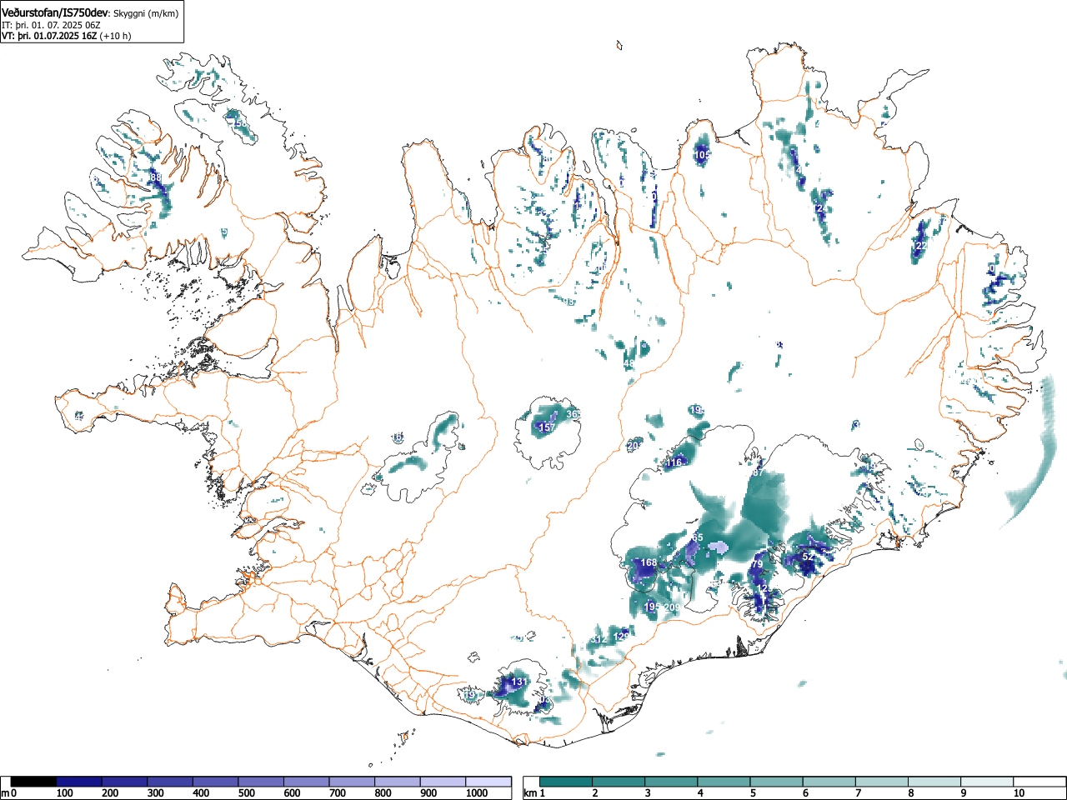This screenshot has height=800, width=1067.
Task: Click the '10' tick label in the km legend
Action: [x=1019, y=793]
